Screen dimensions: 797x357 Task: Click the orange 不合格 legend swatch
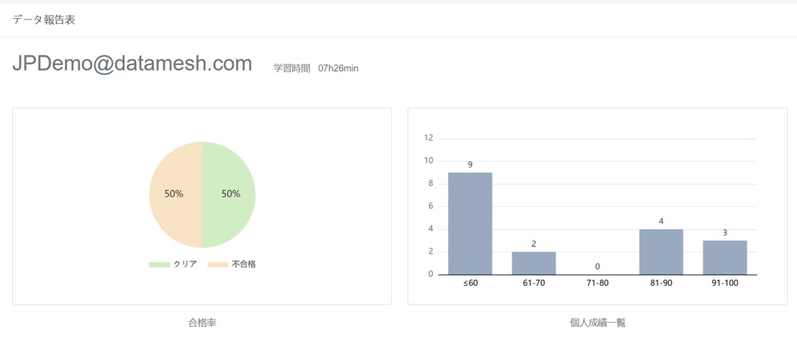218,264
